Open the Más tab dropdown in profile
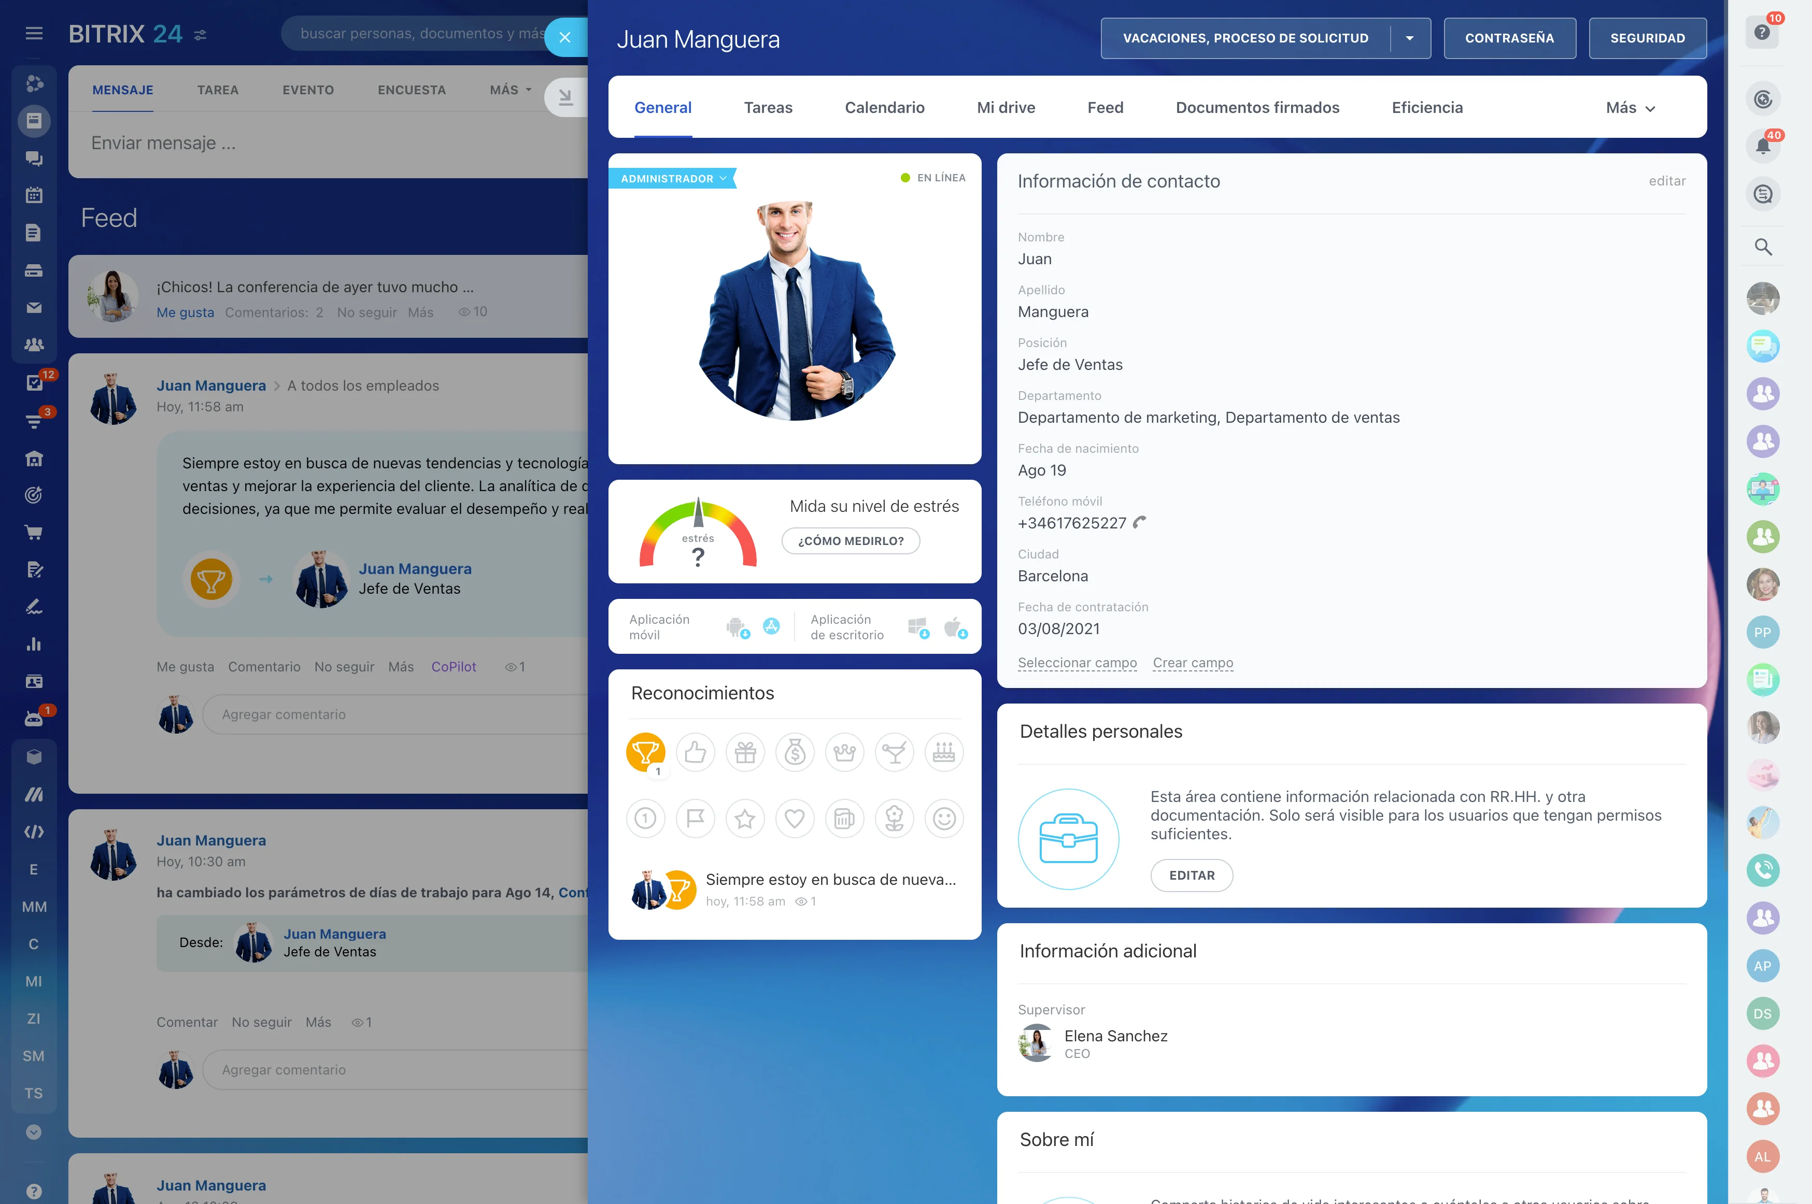 click(x=1630, y=108)
